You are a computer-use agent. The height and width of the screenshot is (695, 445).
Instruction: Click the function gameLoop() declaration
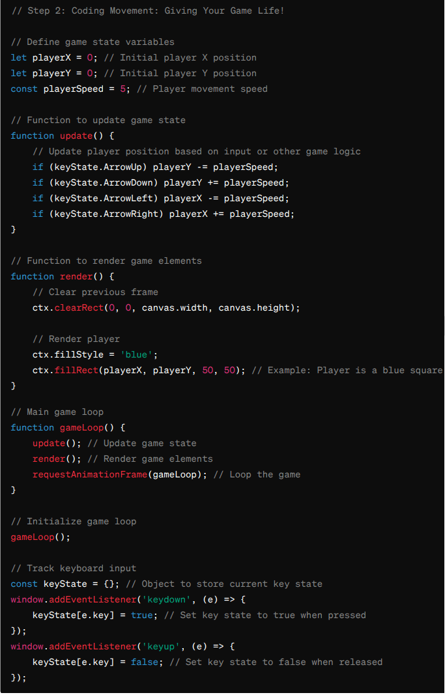pyautogui.click(x=68, y=427)
